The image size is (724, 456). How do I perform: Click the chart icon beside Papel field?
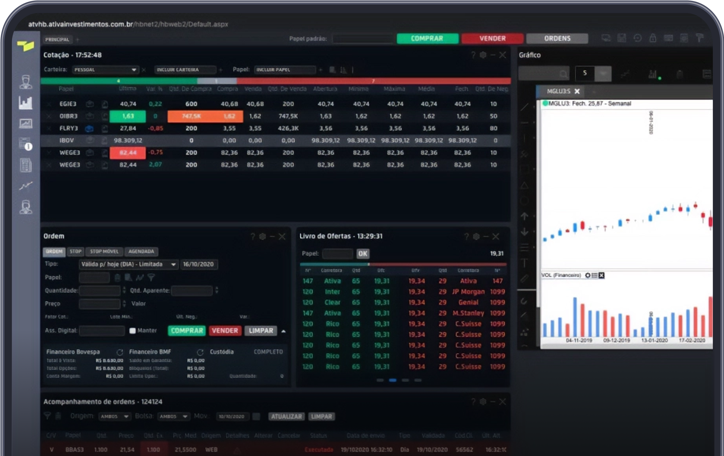click(139, 277)
